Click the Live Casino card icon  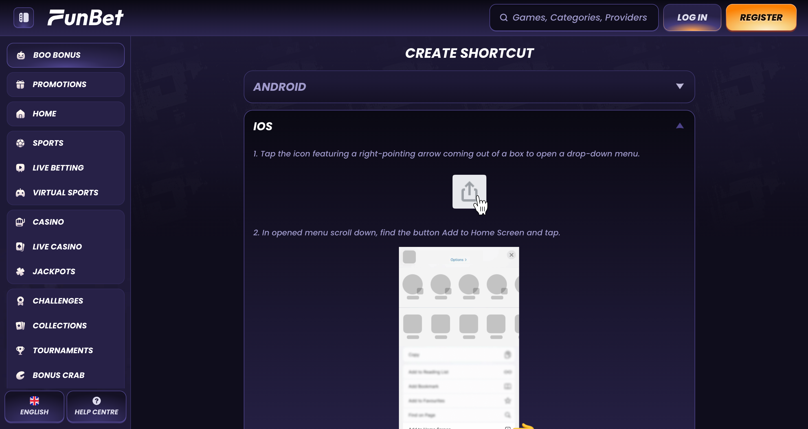20,247
